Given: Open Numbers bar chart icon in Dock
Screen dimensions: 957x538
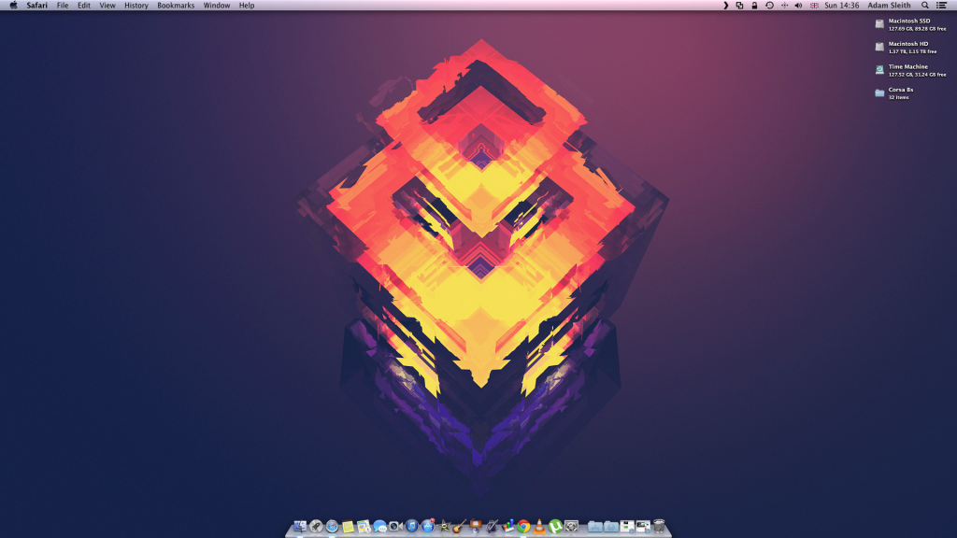Looking at the screenshot, I should point(507,527).
